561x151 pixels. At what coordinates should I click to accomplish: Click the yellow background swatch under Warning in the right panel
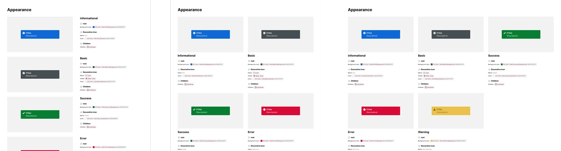[432, 141]
